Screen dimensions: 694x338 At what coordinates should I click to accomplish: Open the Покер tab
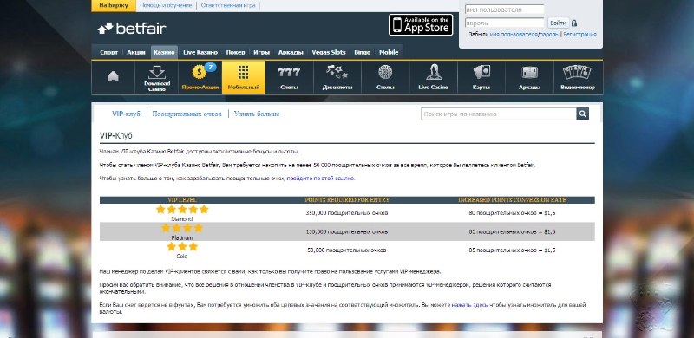pos(235,52)
